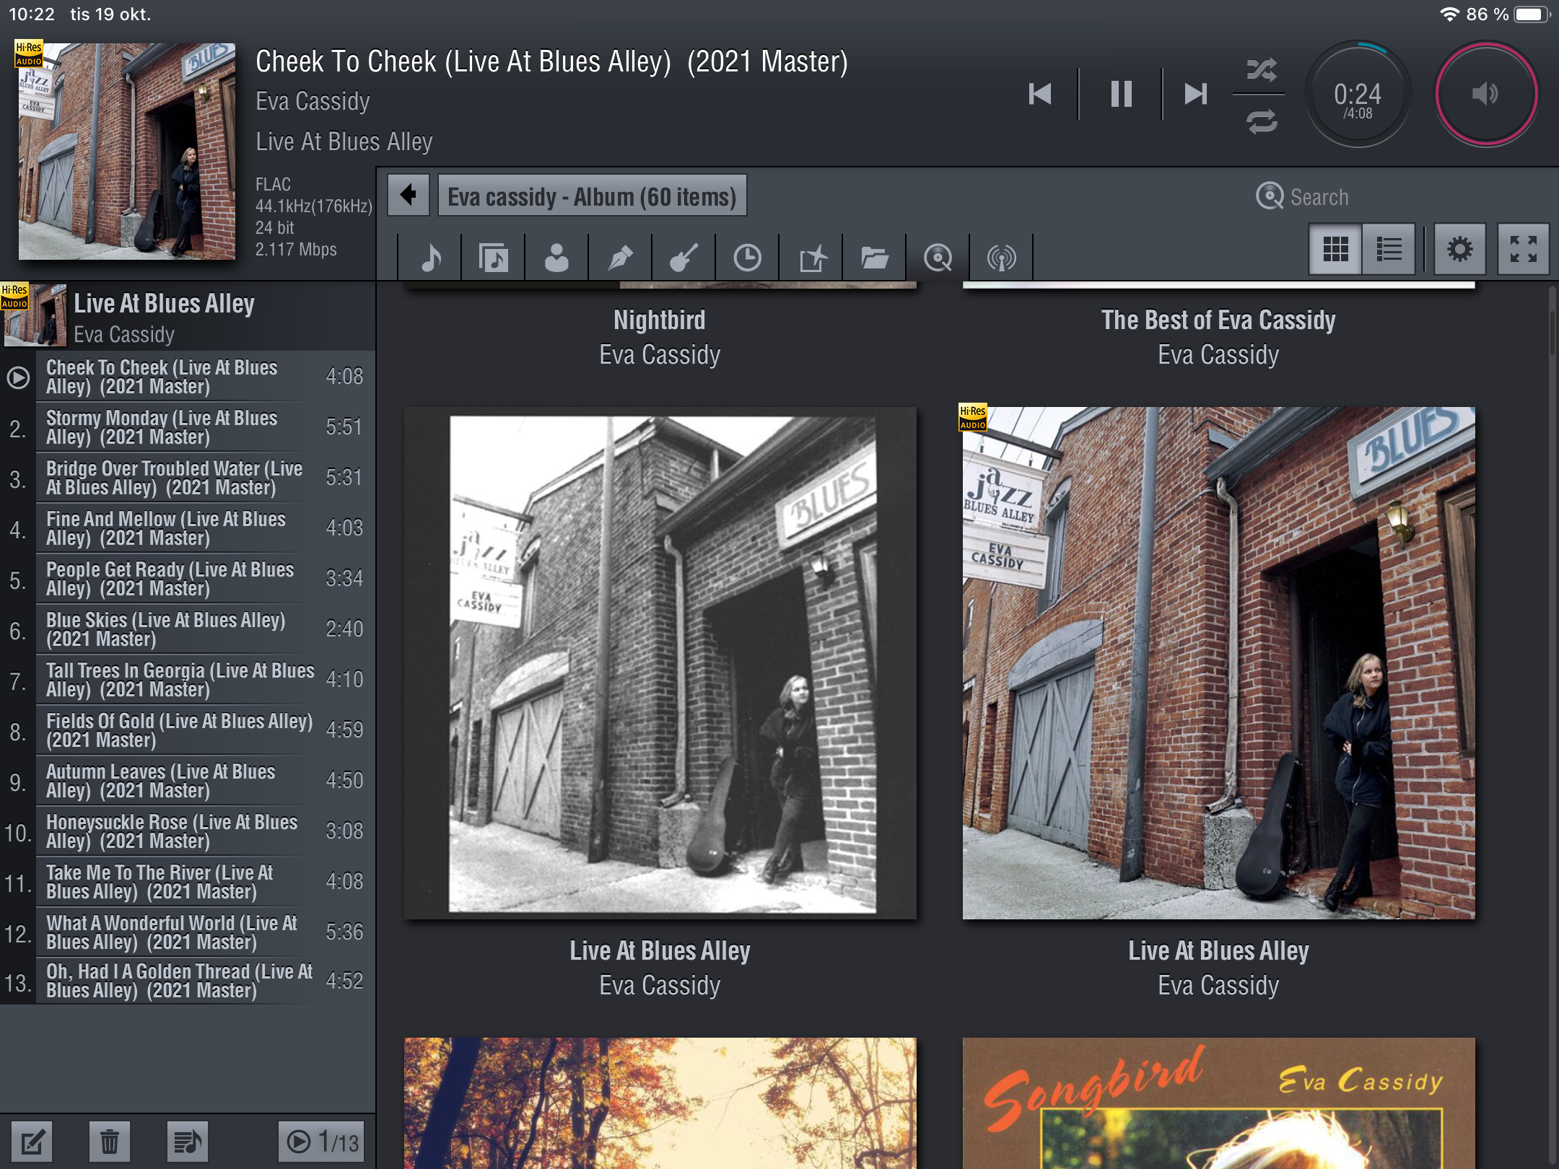Check the Wi-Fi status icon
The image size is (1559, 1169).
pos(1449,14)
